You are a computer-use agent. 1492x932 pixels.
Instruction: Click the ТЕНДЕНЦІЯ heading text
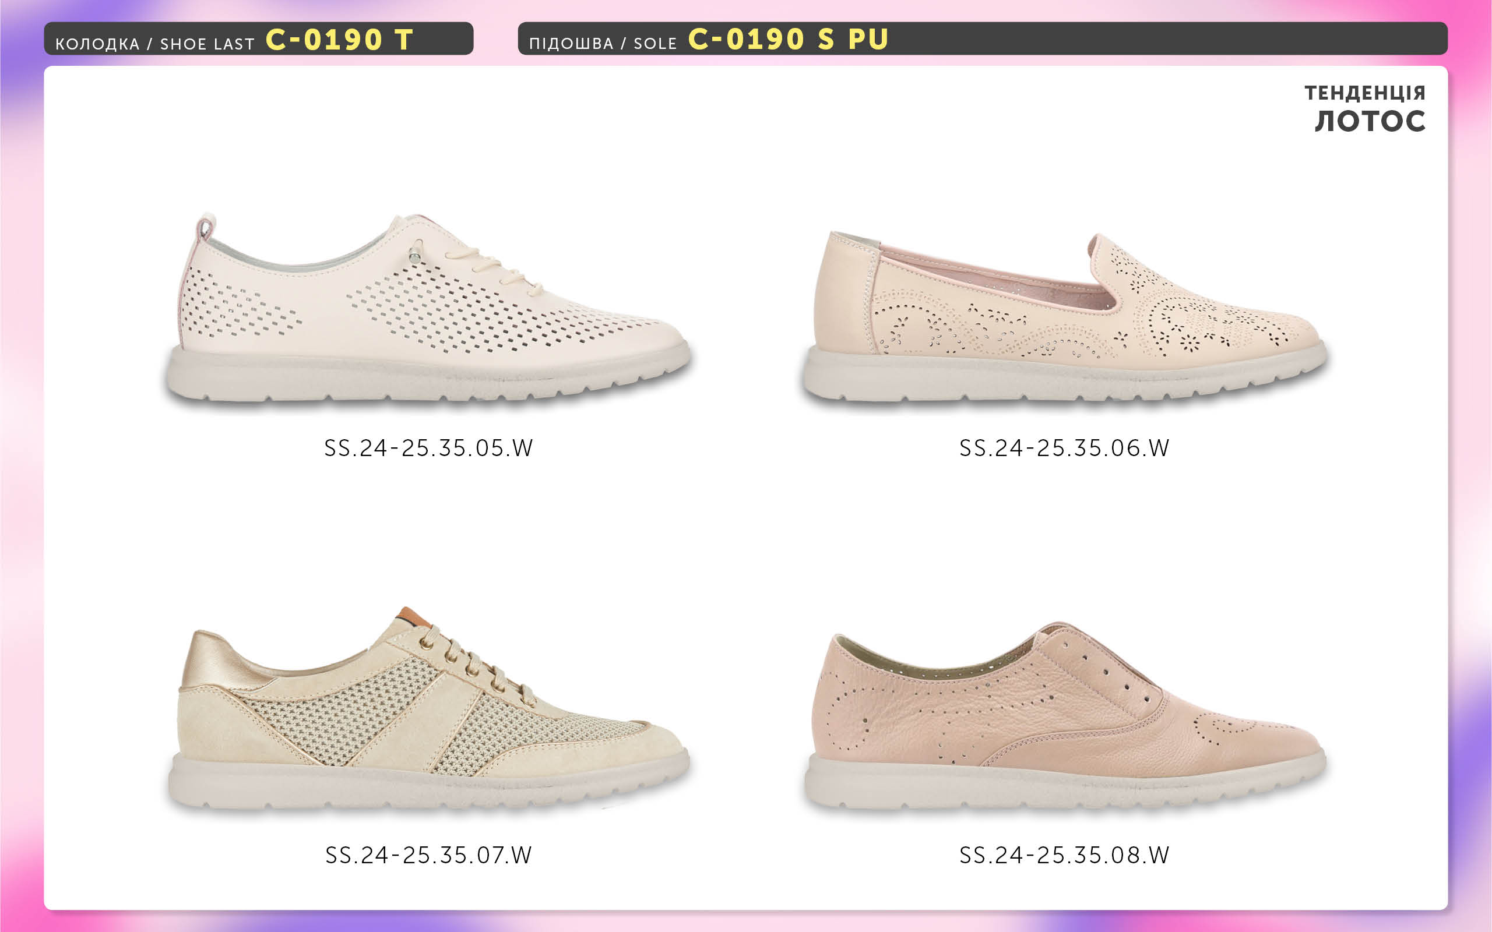pyautogui.click(x=1365, y=93)
